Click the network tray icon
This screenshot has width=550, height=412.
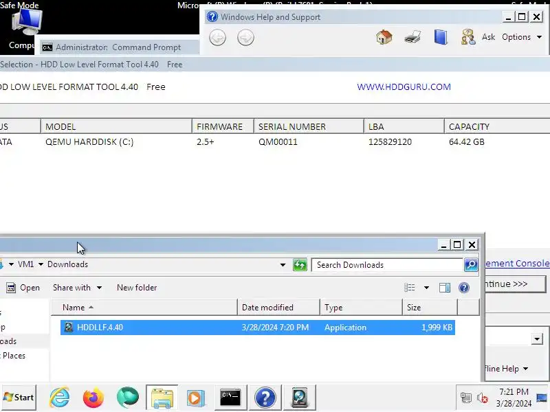tap(466, 398)
